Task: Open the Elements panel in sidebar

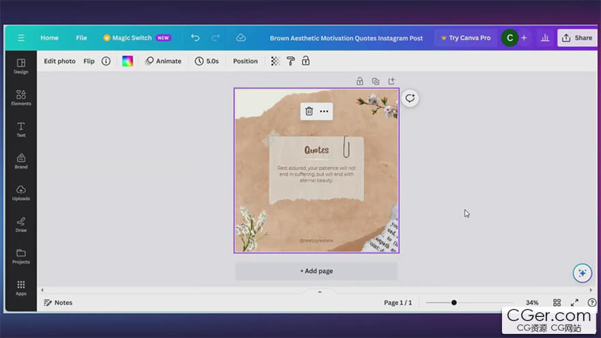Action: pos(21,98)
